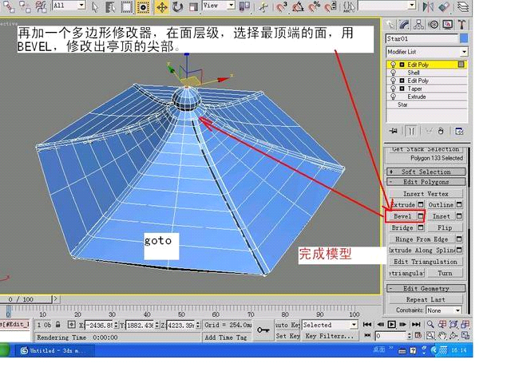Click the Set Keys key icon

(263, 330)
